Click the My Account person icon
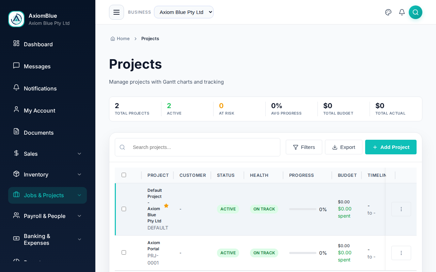The image size is (436, 272). pyautogui.click(x=16, y=109)
